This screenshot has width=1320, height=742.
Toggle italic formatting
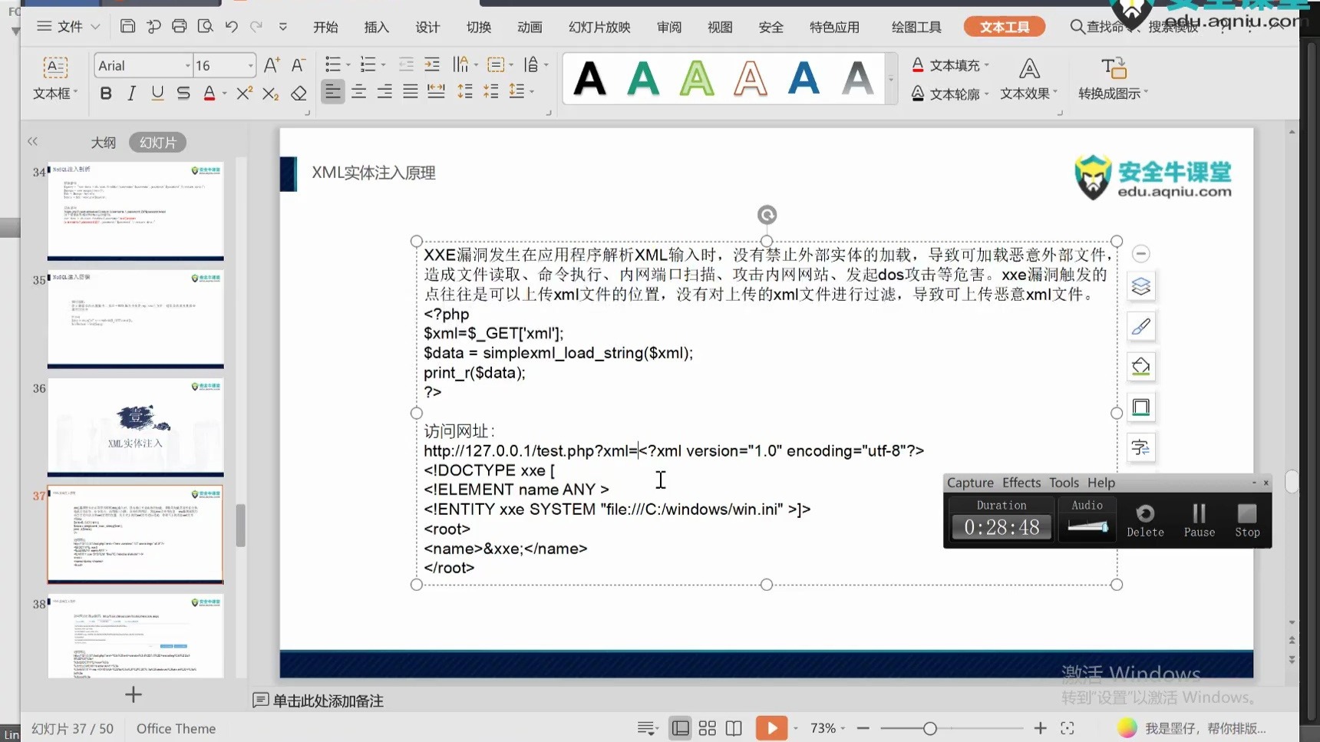(x=130, y=93)
